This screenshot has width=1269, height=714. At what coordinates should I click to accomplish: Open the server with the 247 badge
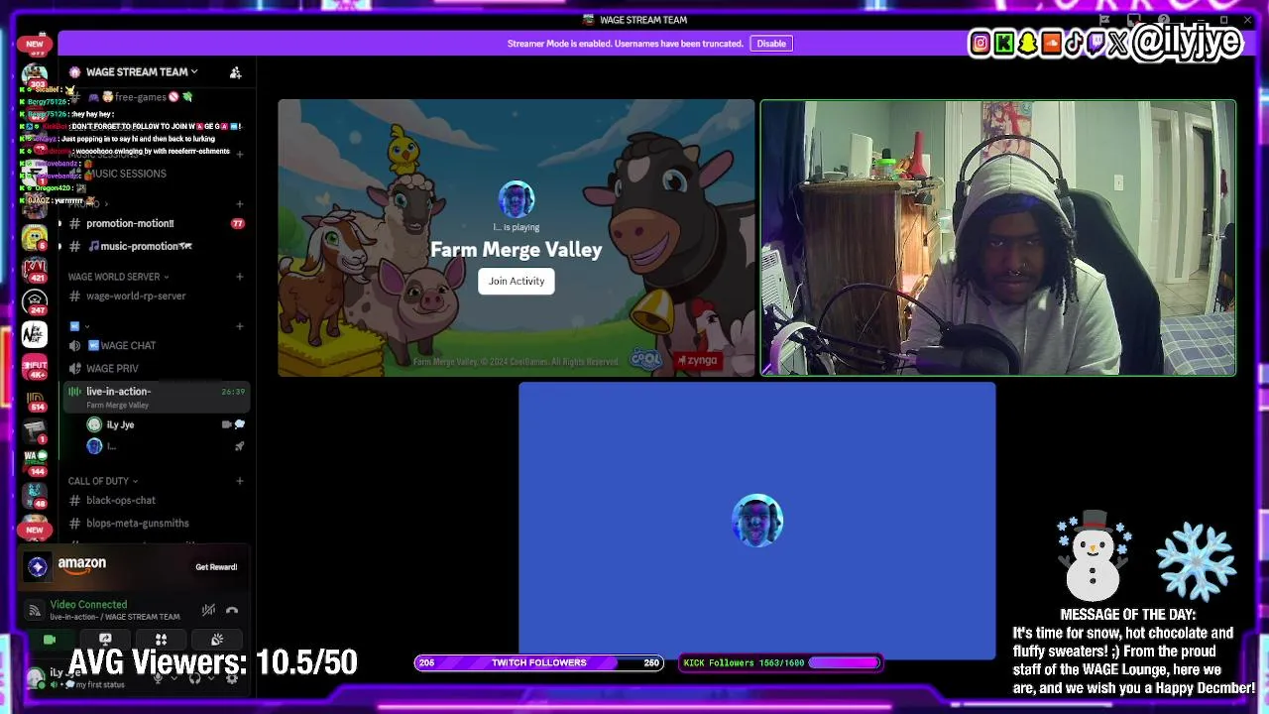pos(35,301)
